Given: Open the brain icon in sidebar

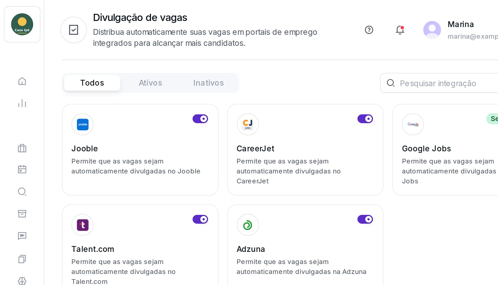Looking at the screenshot, I should coord(22,281).
